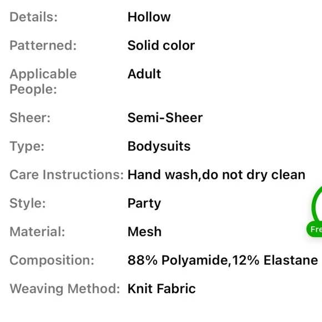Click the 'Details:' label
The image size is (322, 322).
tap(33, 17)
